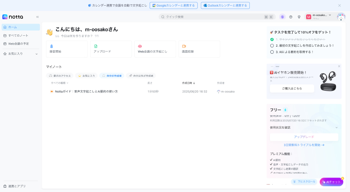Open ホーム in the sidebar
Screen dimensions: 350x192
[x=21, y=27]
